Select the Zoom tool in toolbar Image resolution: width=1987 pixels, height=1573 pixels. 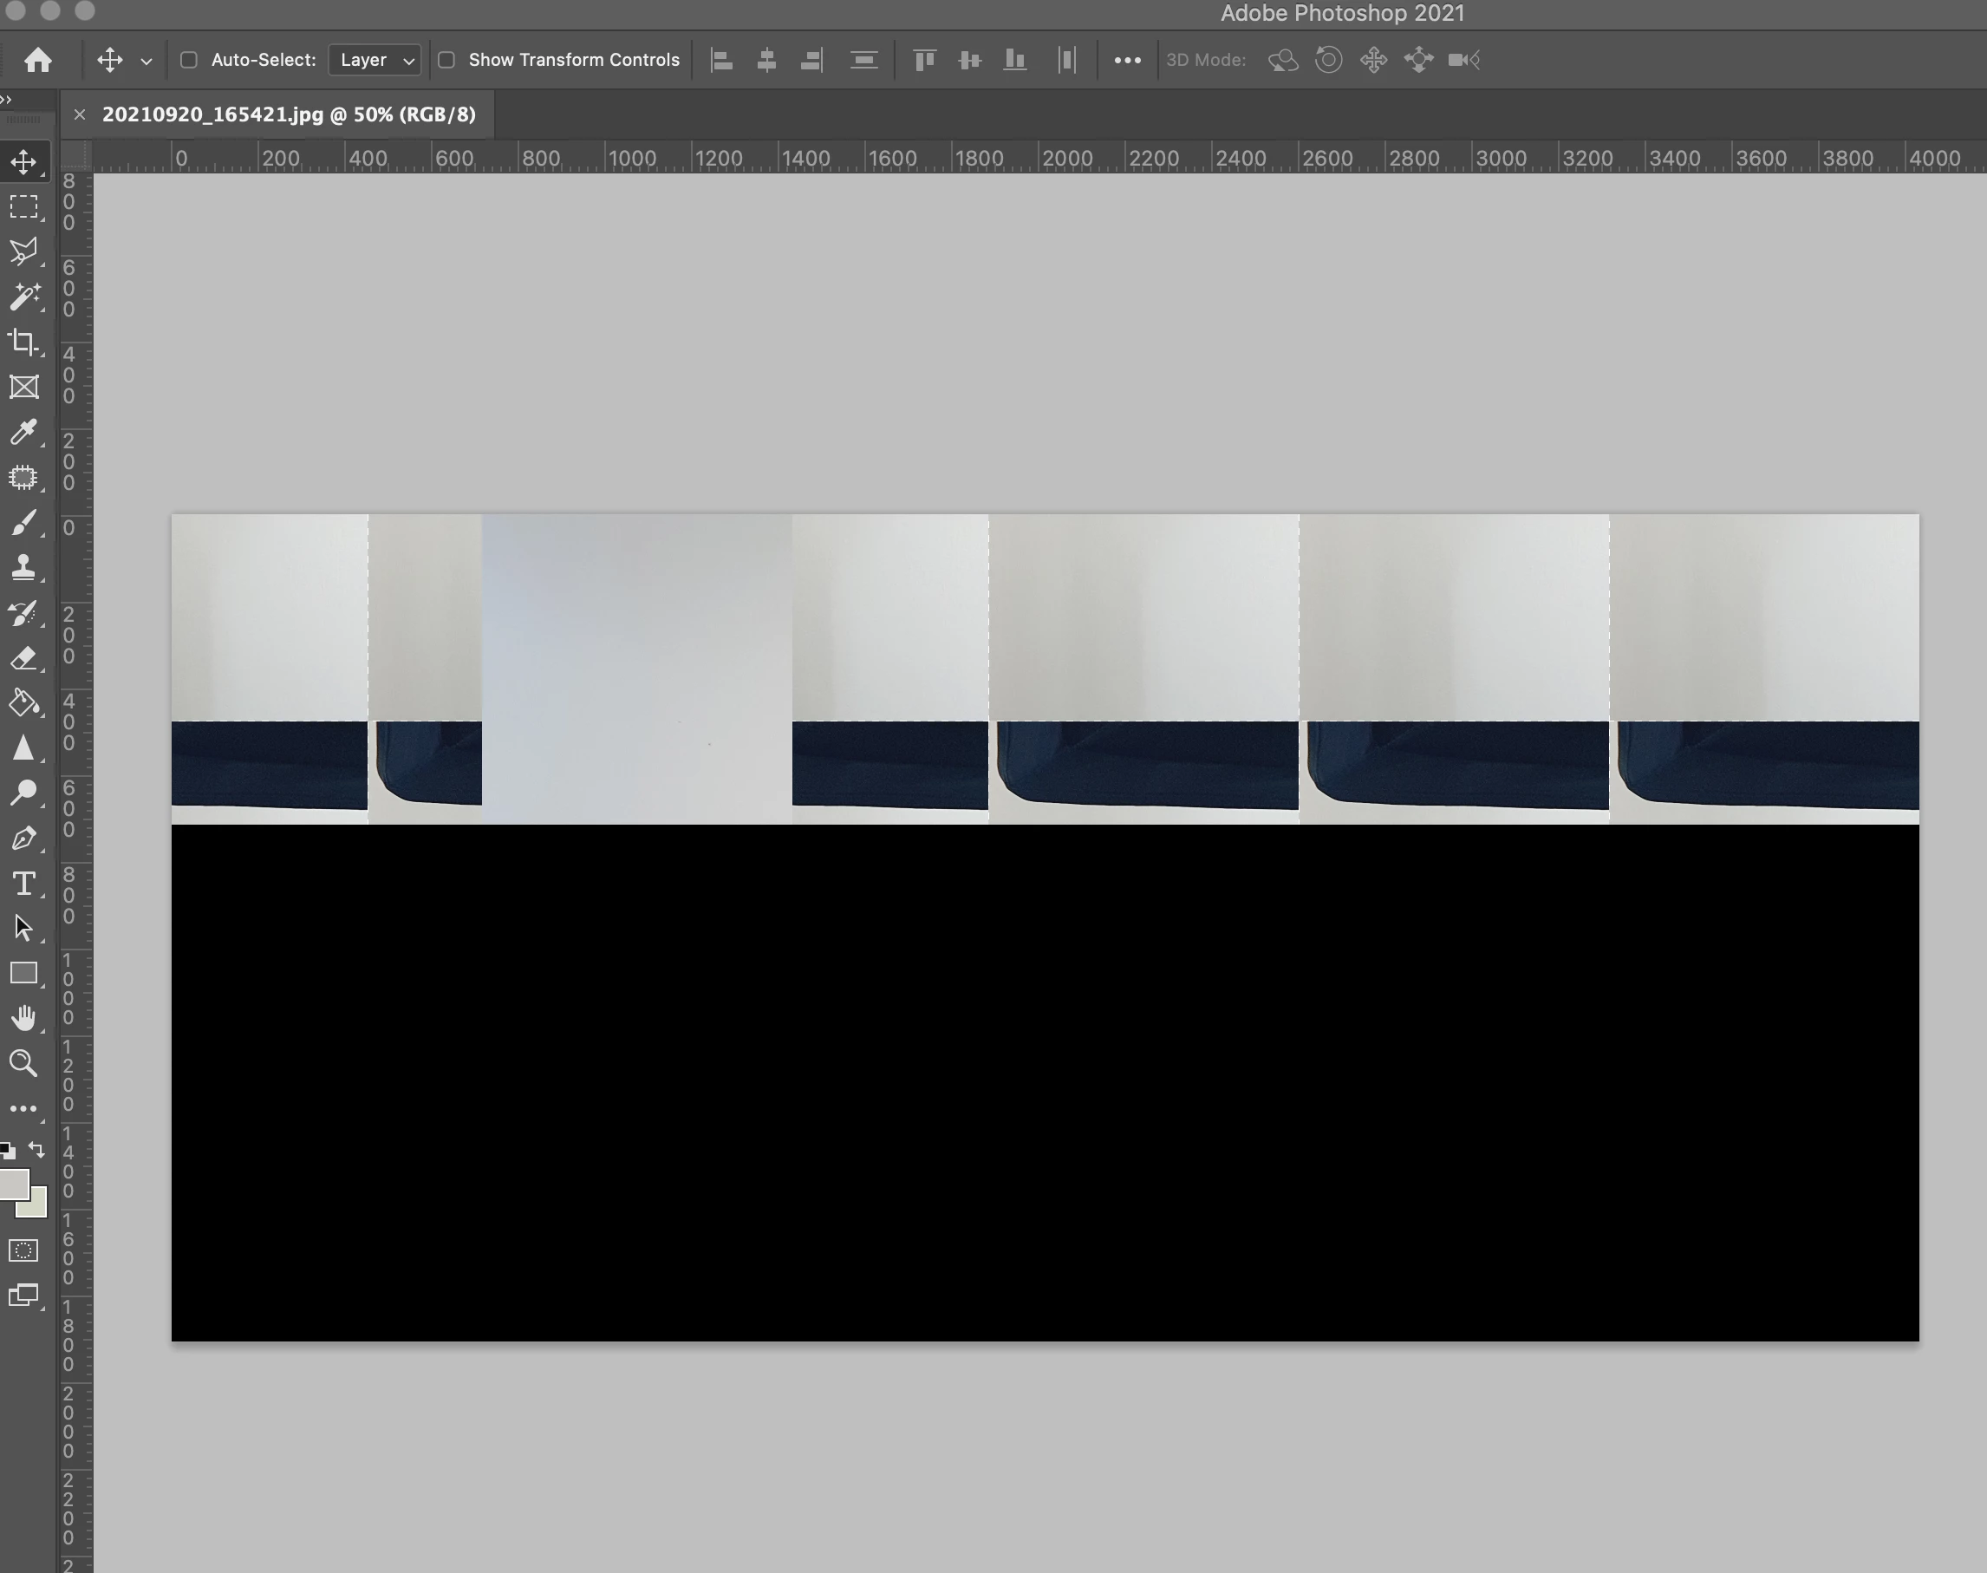pos(24,1063)
